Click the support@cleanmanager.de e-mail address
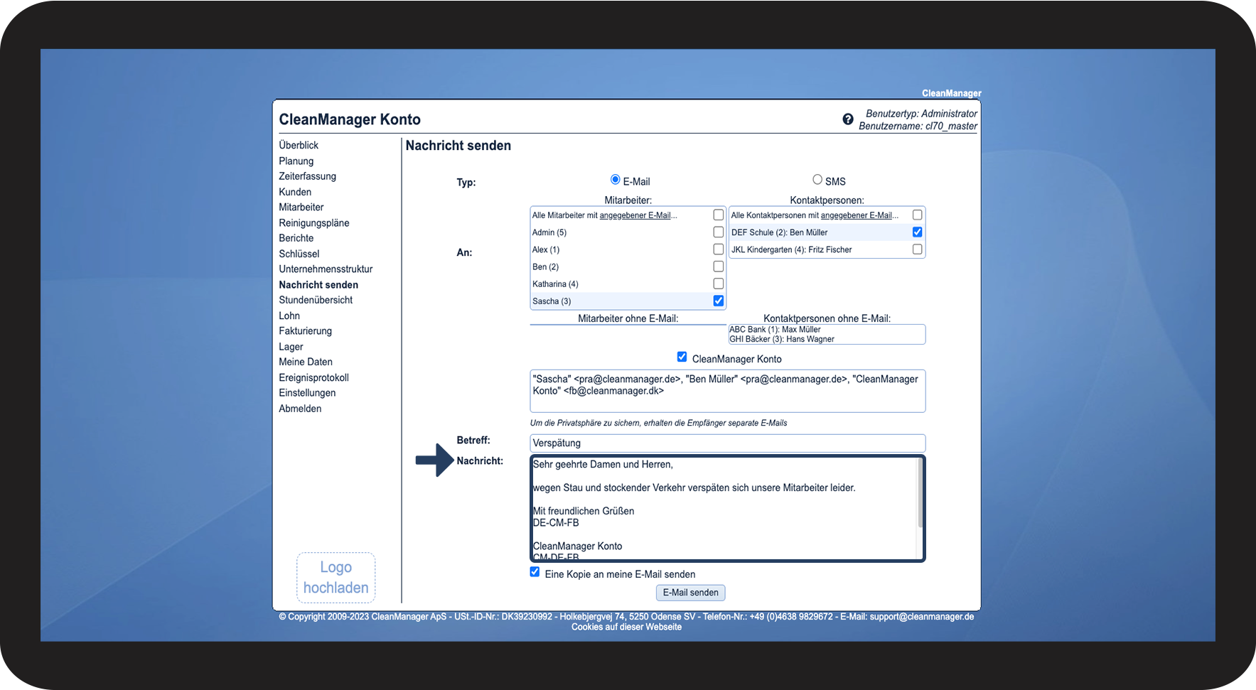Screen dimensions: 1256x690 coord(922,617)
